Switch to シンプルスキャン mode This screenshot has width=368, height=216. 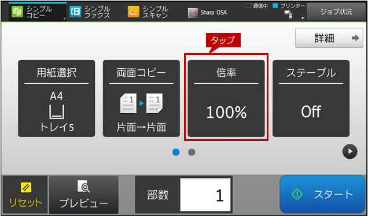tap(148, 12)
